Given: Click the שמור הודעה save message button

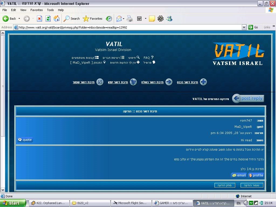Looking at the screenshot, I should click(x=252, y=185).
